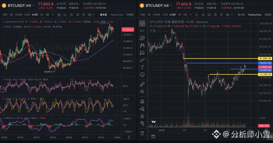Image resolution: width=273 pixels, height=143 pixels.
Task: Select the trend line drawing tool
Action: 142,31
